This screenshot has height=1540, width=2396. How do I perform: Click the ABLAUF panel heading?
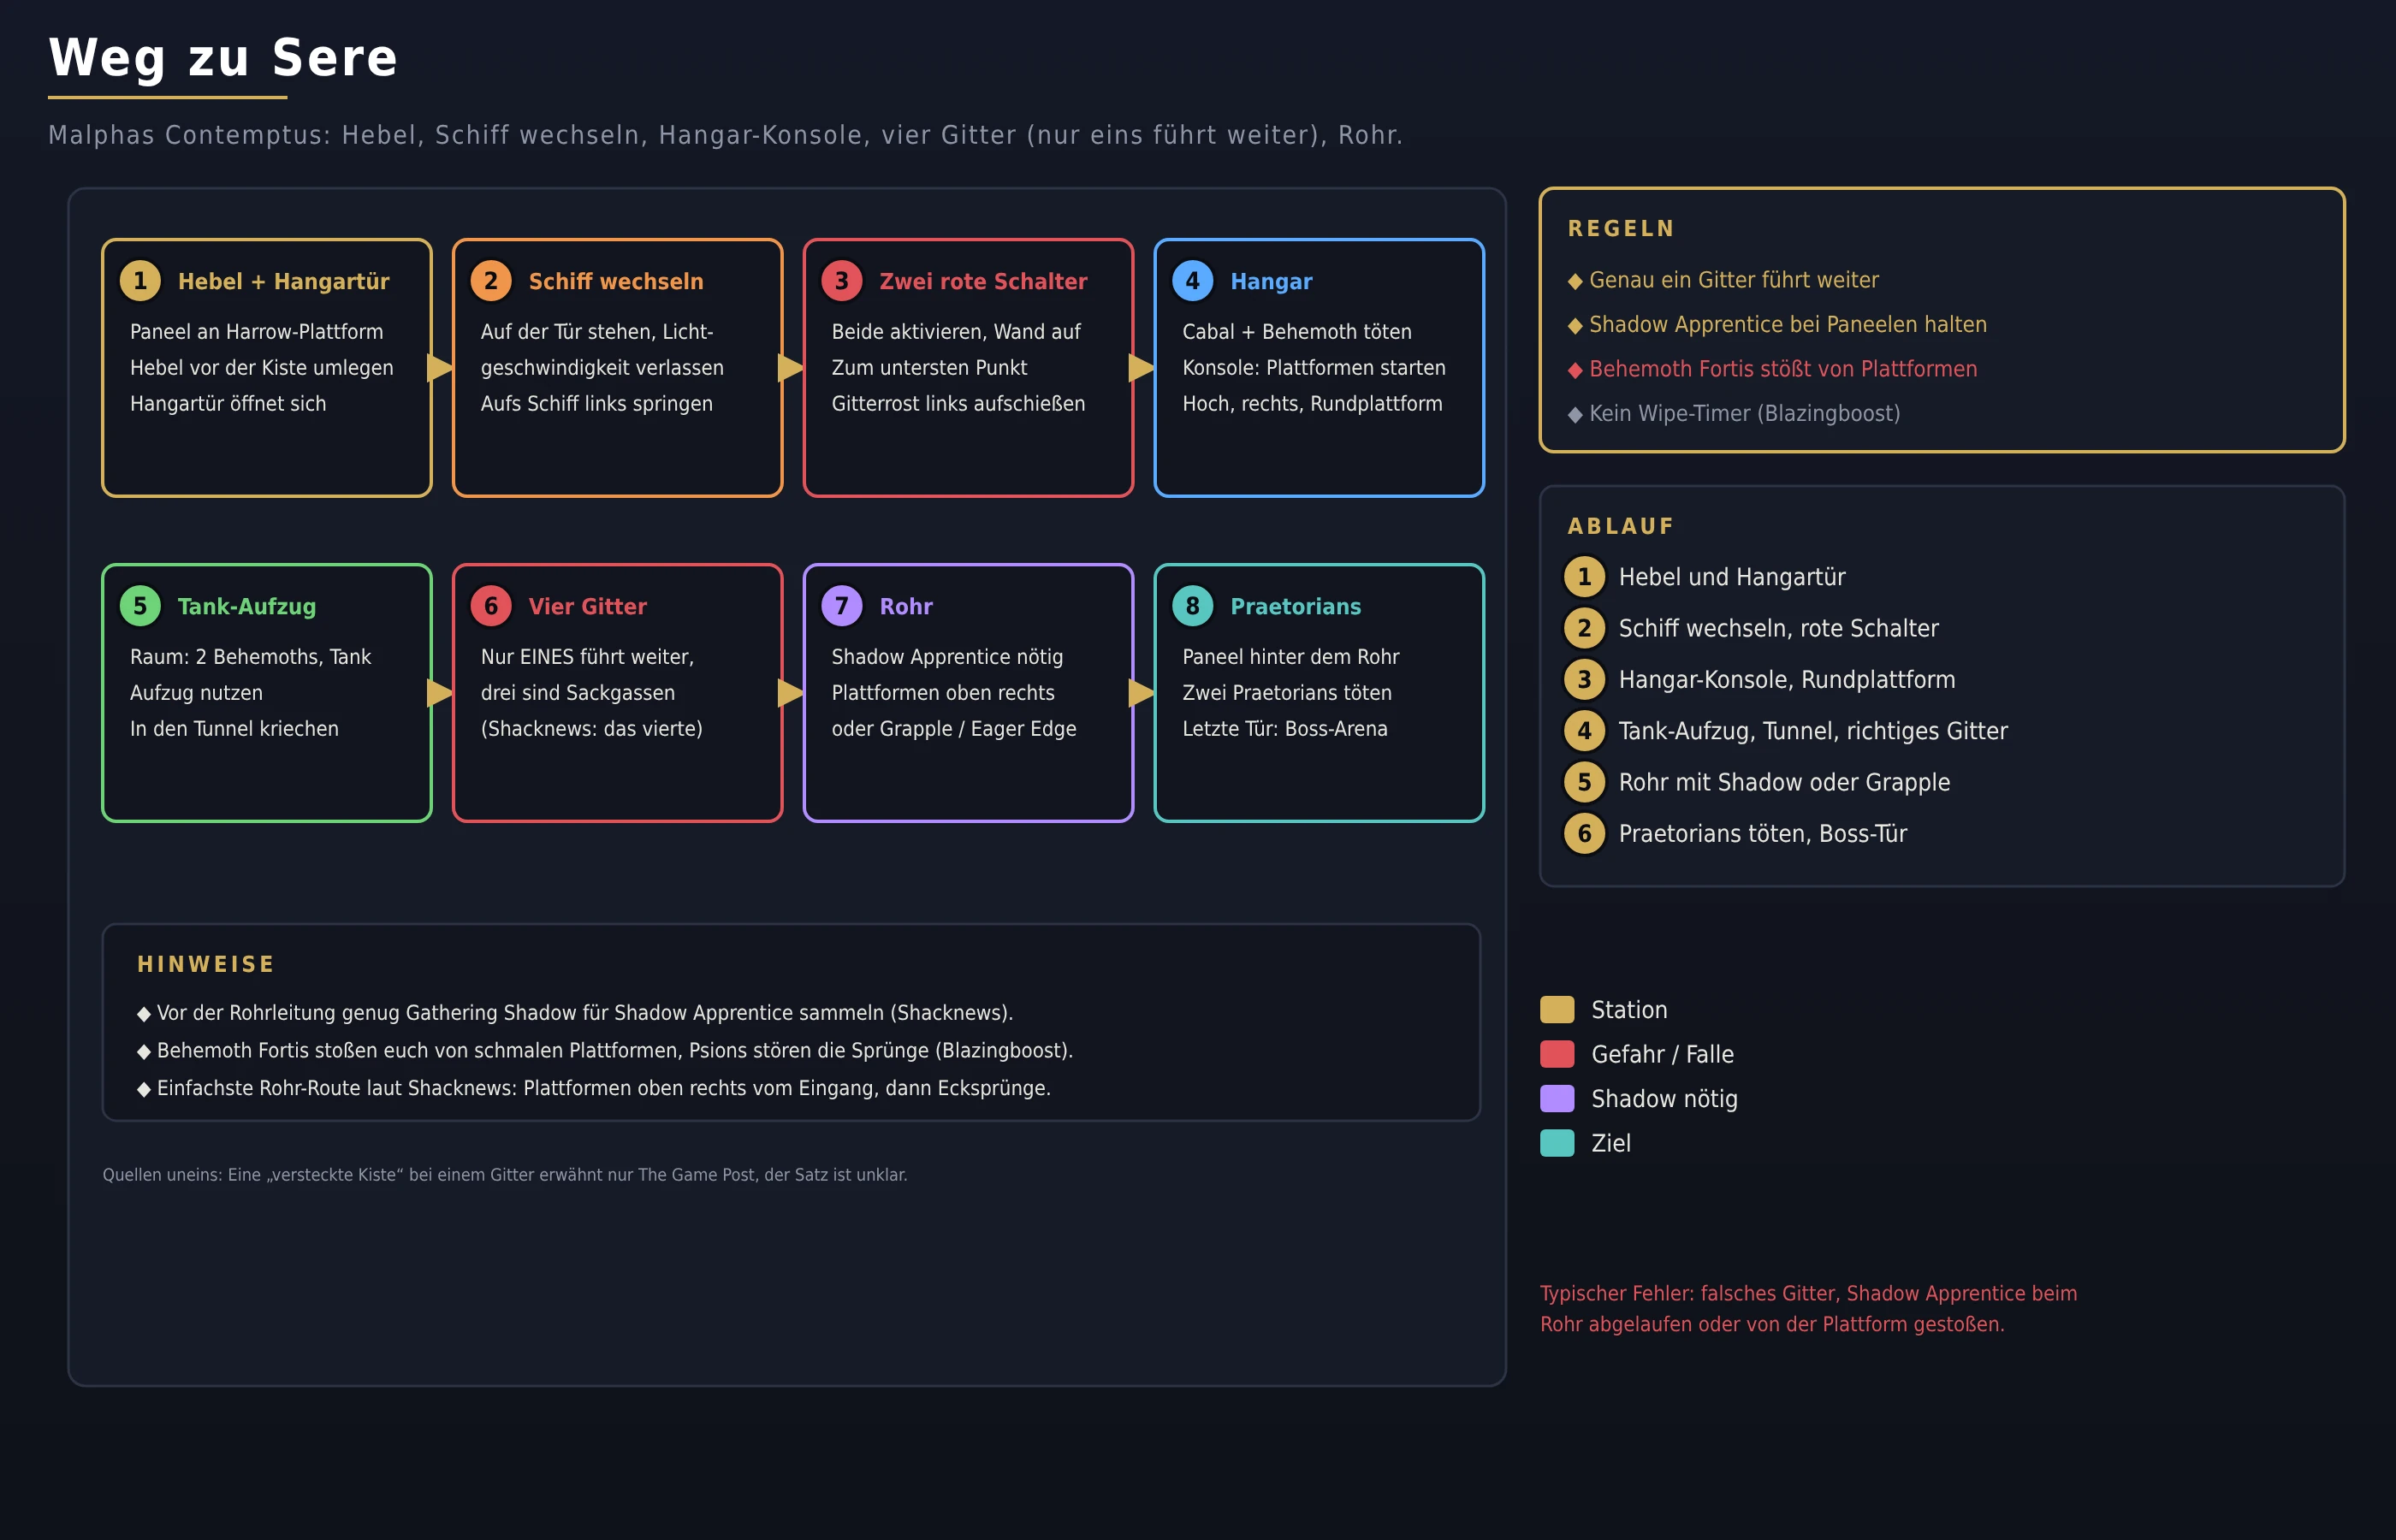coord(1620,527)
